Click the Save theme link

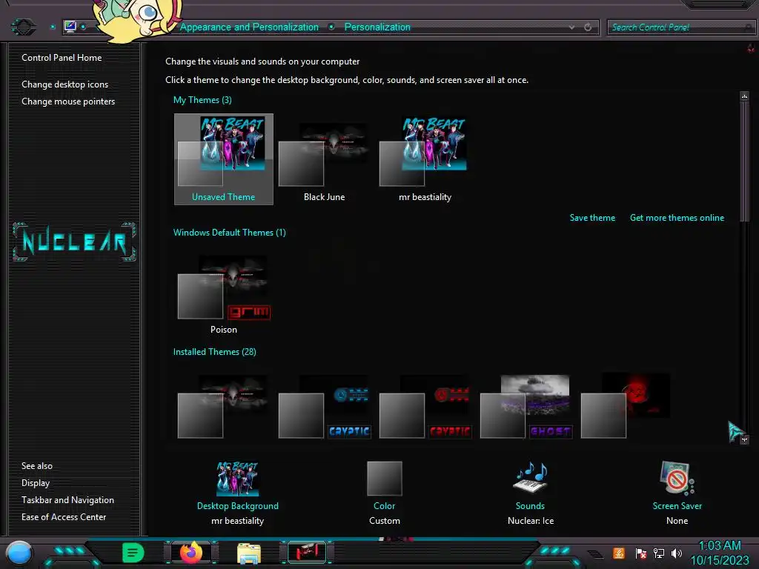pyautogui.click(x=592, y=218)
